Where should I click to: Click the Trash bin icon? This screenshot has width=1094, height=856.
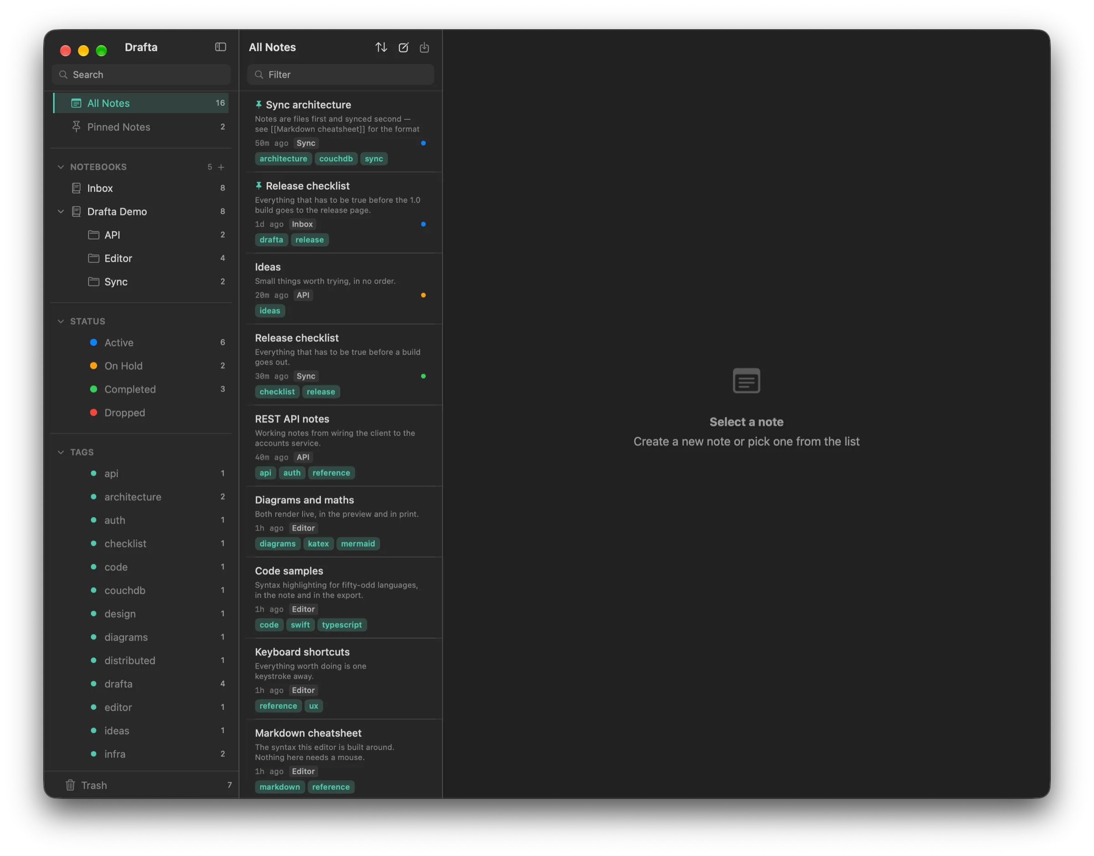(x=70, y=785)
